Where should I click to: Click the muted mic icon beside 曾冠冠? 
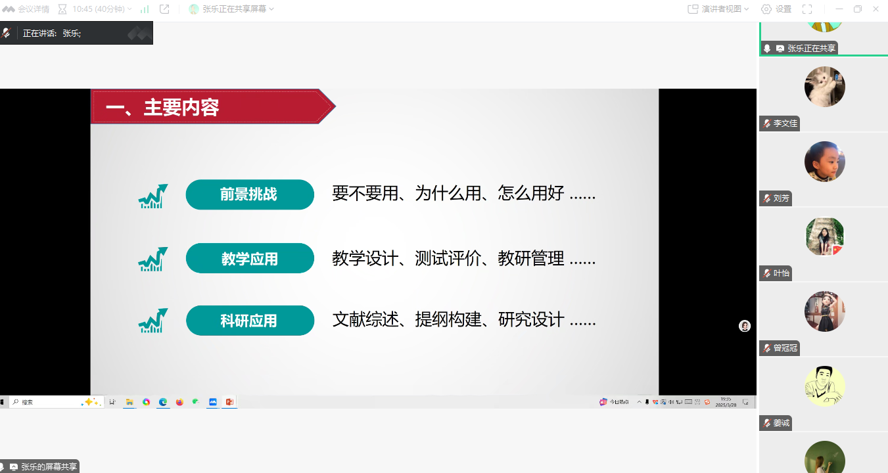pos(766,348)
